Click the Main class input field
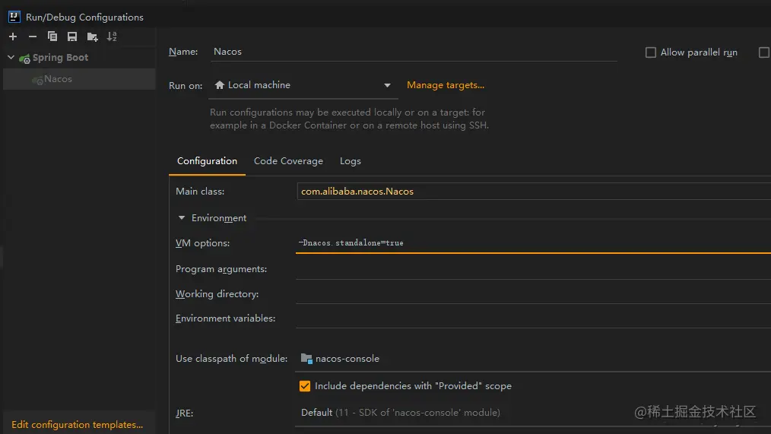This screenshot has height=434, width=771. [534, 192]
